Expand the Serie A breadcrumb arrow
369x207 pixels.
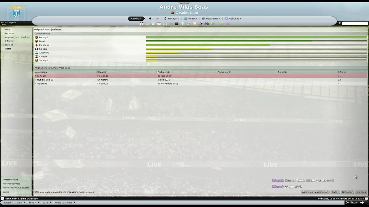(x=39, y=203)
